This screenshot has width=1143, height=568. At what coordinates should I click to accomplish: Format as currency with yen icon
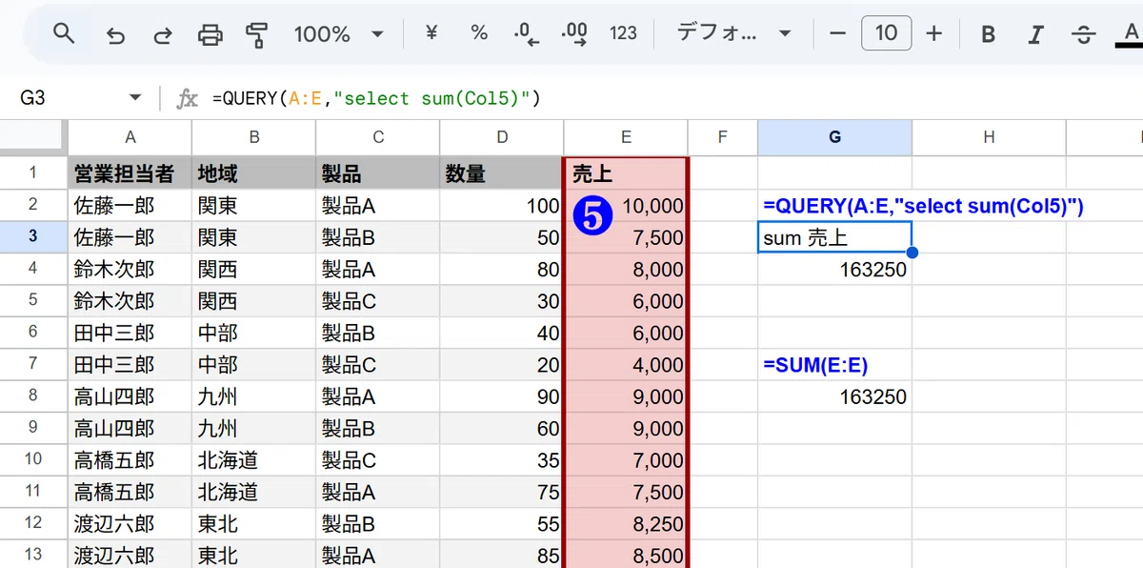pyautogui.click(x=431, y=33)
